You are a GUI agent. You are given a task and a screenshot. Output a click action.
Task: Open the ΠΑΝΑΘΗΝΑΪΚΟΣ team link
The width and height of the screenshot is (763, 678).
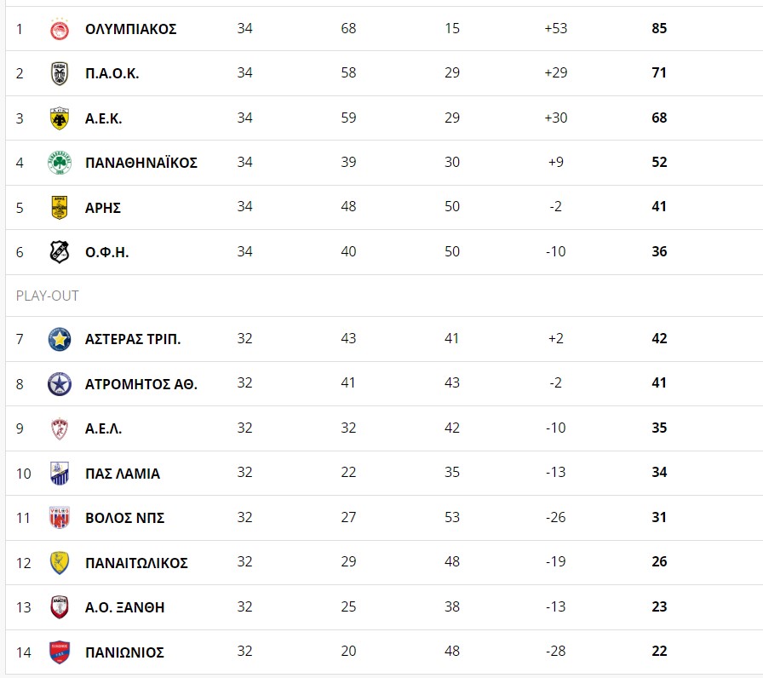141,163
